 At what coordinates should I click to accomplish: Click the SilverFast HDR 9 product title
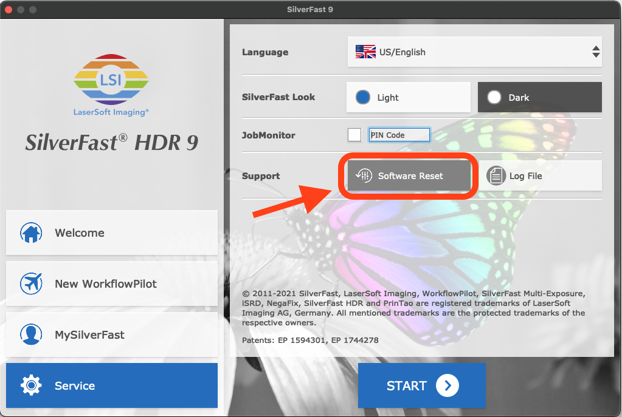(112, 143)
